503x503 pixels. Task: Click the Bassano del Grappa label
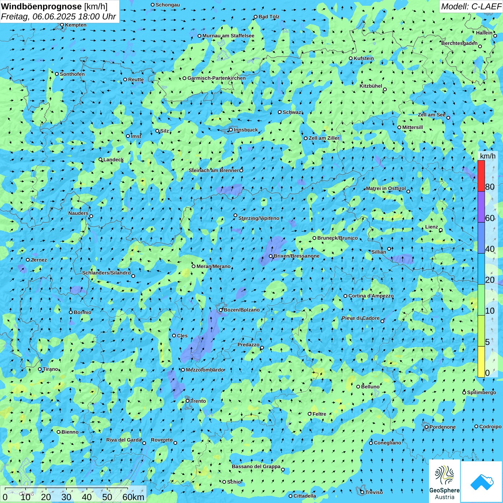[x=256, y=466]
